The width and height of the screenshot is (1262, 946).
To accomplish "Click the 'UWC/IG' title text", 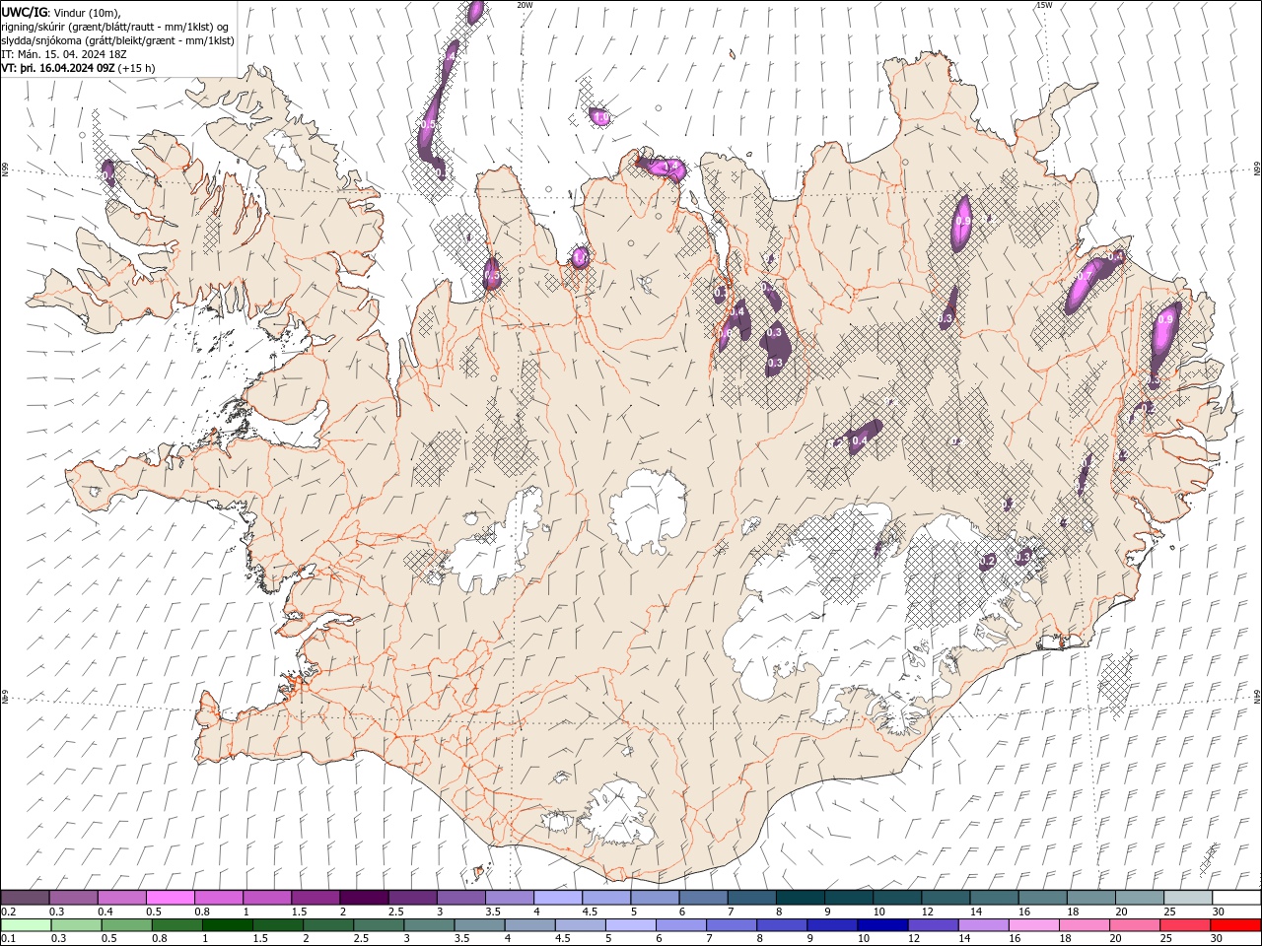I will pyautogui.click(x=24, y=11).
